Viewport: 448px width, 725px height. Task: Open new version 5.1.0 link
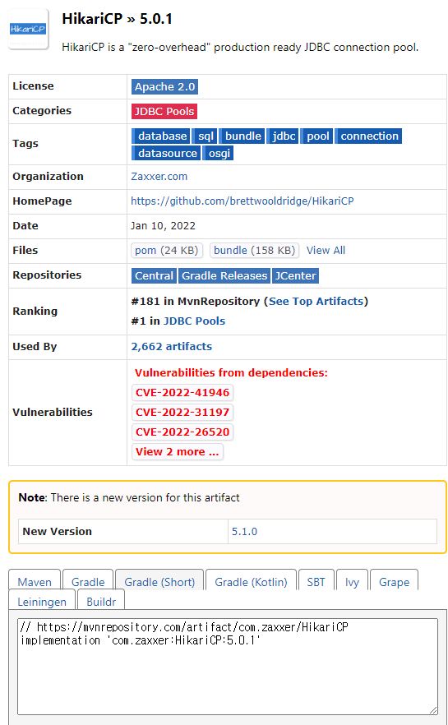pyautogui.click(x=244, y=532)
